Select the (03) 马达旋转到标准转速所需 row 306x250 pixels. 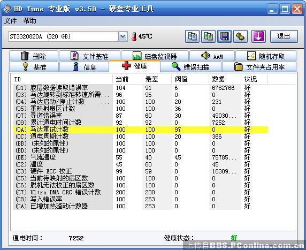141,95
